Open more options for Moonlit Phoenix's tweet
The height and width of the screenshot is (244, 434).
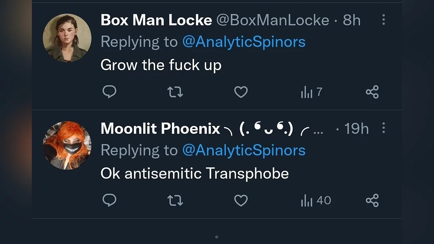click(383, 128)
